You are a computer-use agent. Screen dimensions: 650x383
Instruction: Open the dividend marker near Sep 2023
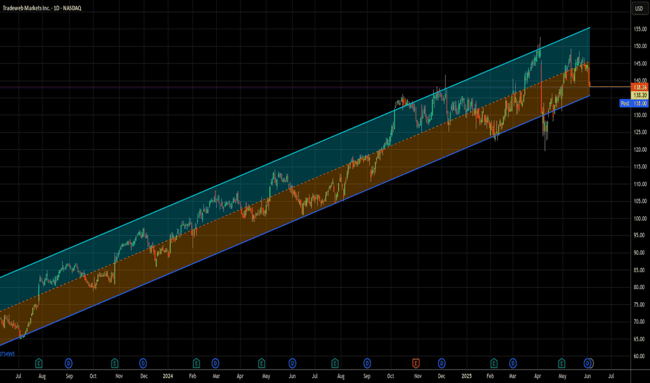click(x=68, y=364)
